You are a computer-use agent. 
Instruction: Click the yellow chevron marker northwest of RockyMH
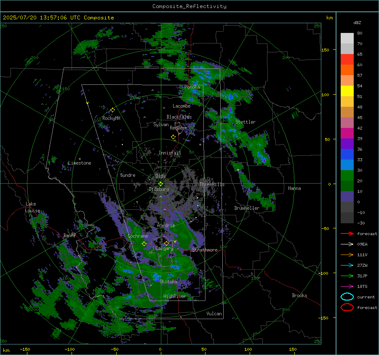point(88,103)
